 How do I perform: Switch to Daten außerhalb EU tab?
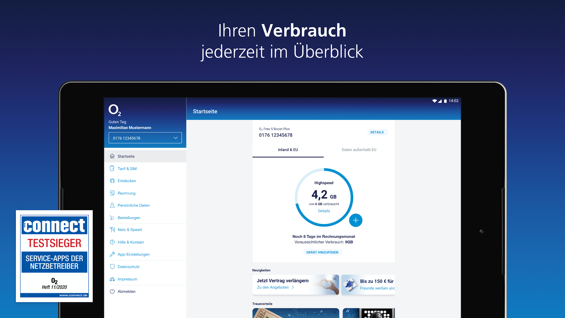[359, 150]
